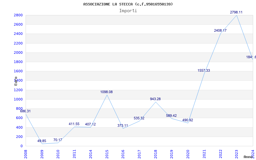Select the 686.31 data label
Viewport: 256px width, 160px height.
tap(25, 111)
